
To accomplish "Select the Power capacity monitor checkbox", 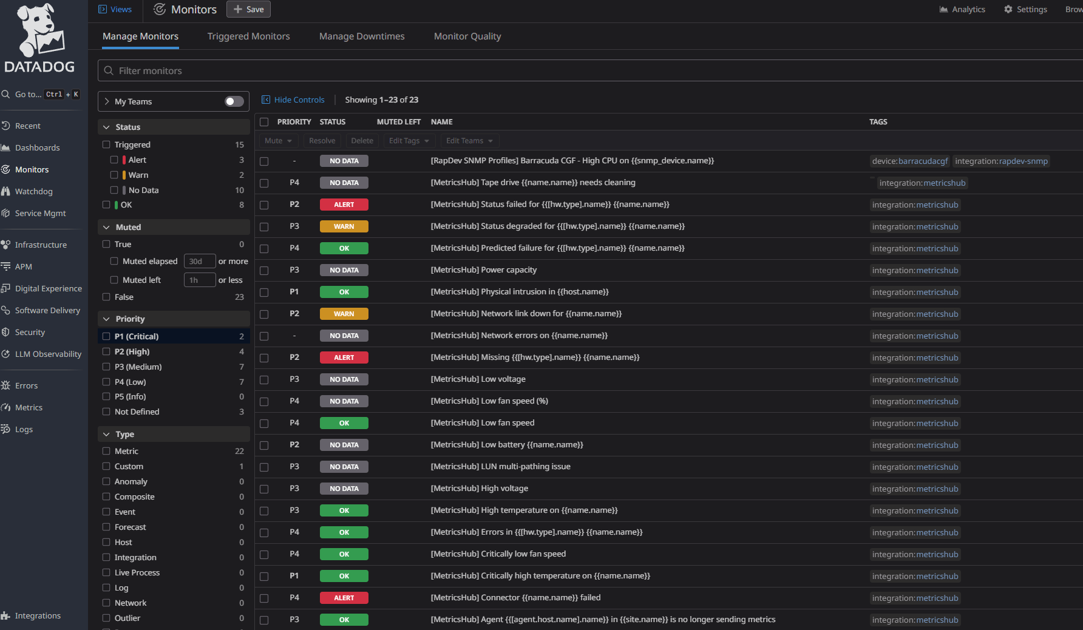I will pyautogui.click(x=264, y=271).
